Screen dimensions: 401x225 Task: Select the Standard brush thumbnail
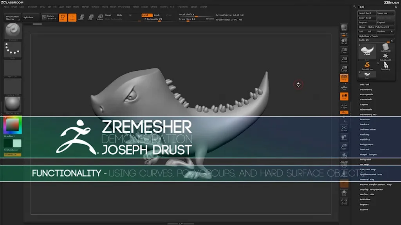click(13, 31)
